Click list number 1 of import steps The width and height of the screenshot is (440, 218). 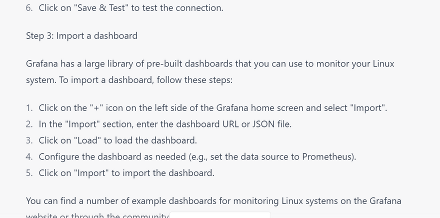pyautogui.click(x=29, y=108)
